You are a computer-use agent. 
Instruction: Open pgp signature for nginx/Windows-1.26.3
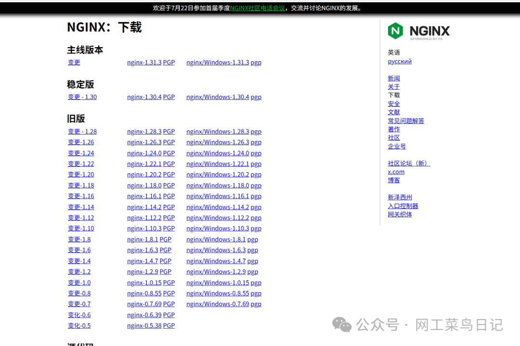(x=256, y=142)
